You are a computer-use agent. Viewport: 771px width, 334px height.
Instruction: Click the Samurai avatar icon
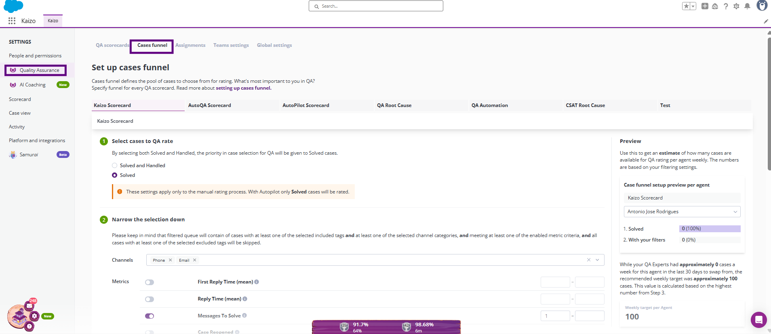(13, 155)
